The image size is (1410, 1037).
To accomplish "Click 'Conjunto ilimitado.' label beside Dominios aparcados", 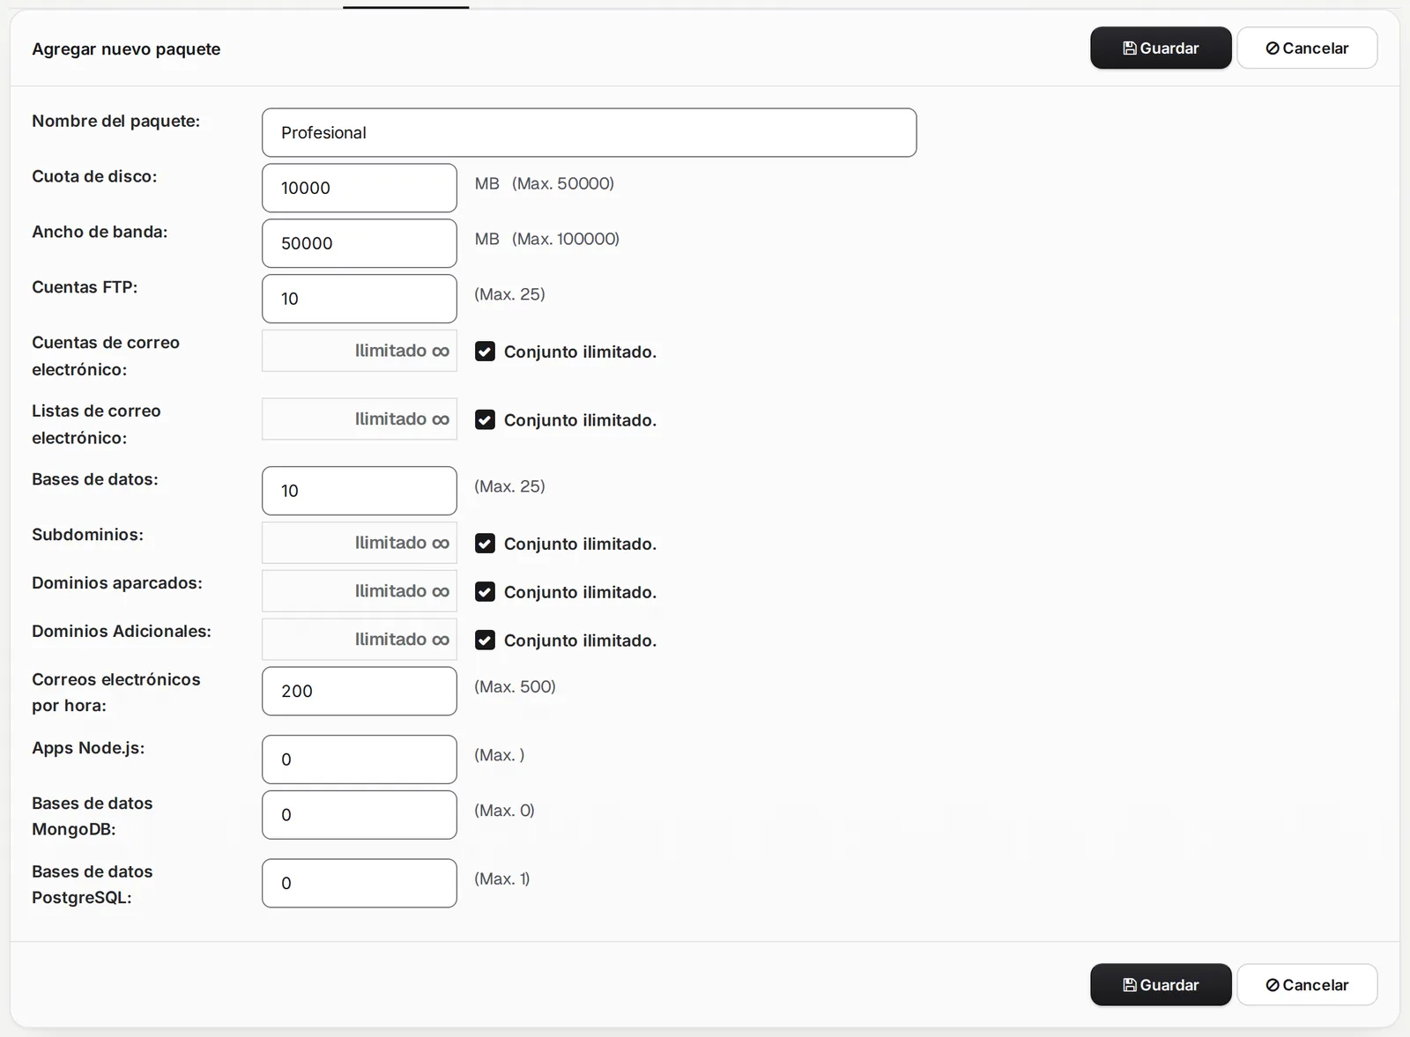I will point(580,592).
